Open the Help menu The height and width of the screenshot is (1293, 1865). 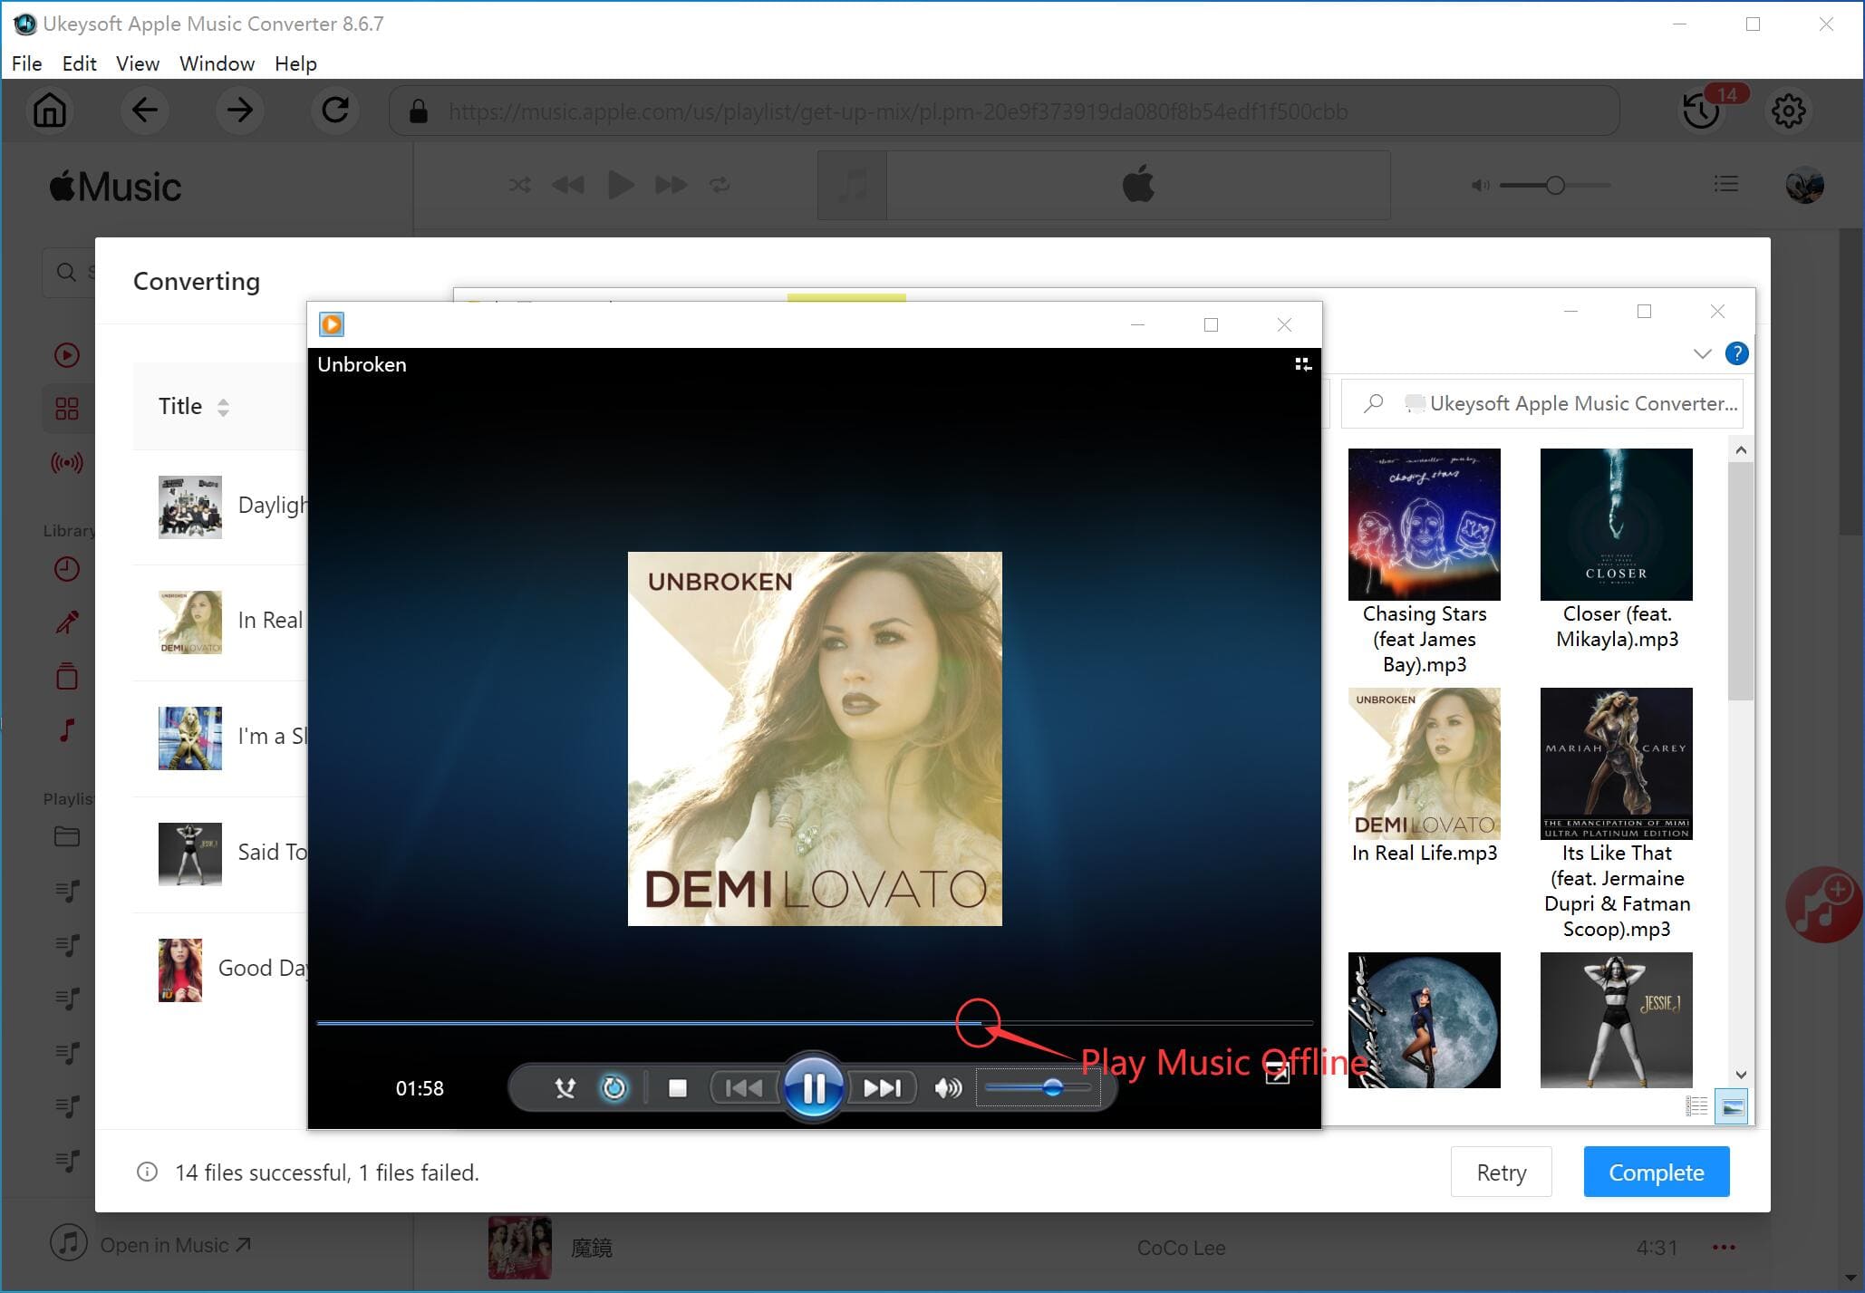(295, 63)
